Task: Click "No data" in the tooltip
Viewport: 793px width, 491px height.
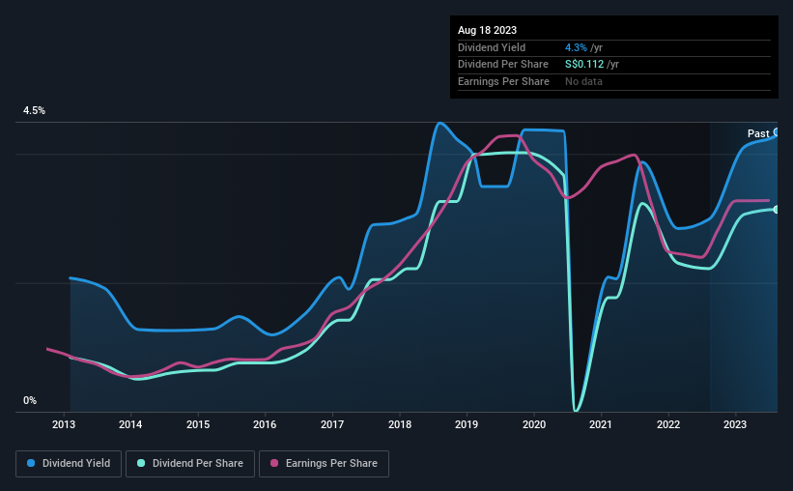Action: coord(584,81)
